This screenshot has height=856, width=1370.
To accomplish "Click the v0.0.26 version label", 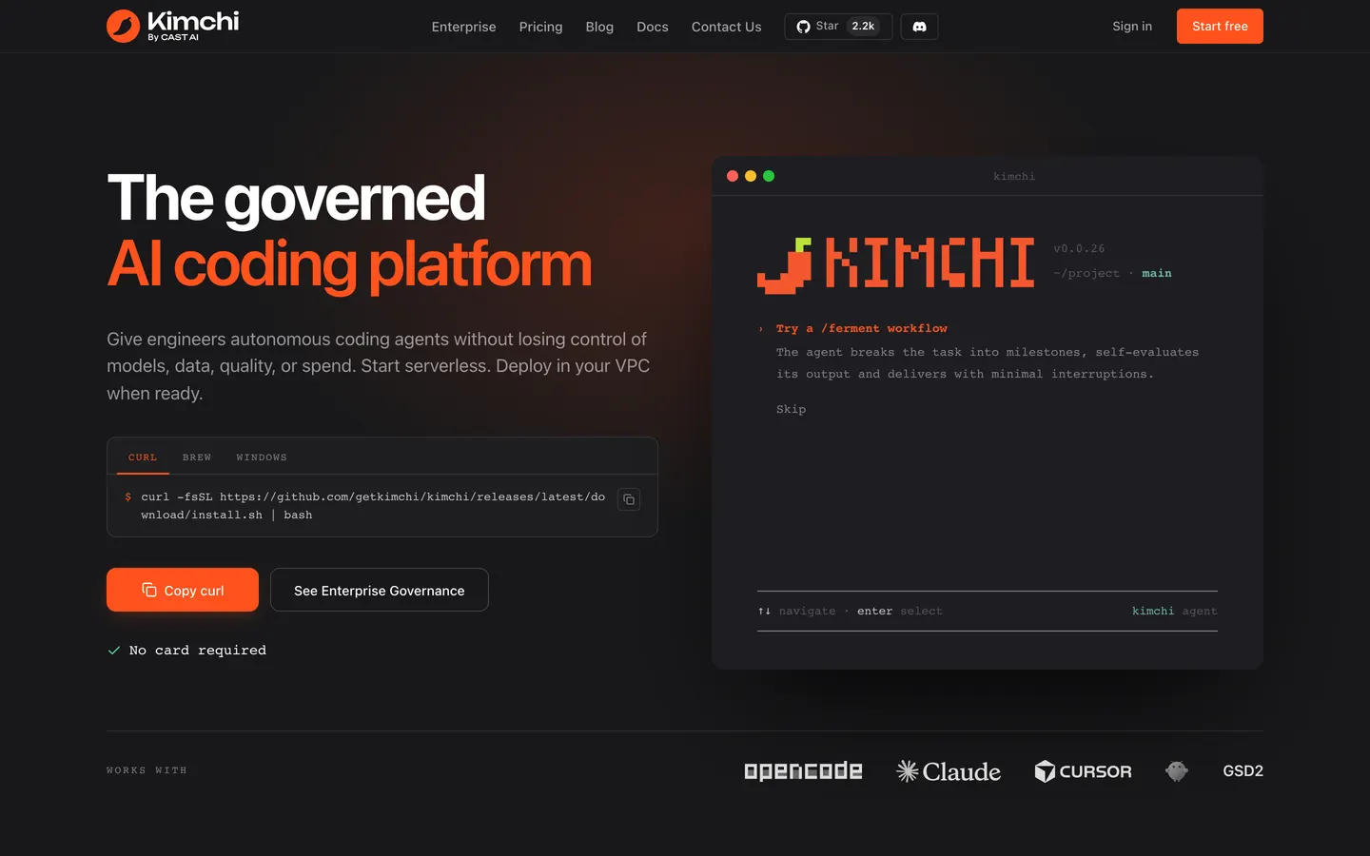I will [x=1079, y=248].
